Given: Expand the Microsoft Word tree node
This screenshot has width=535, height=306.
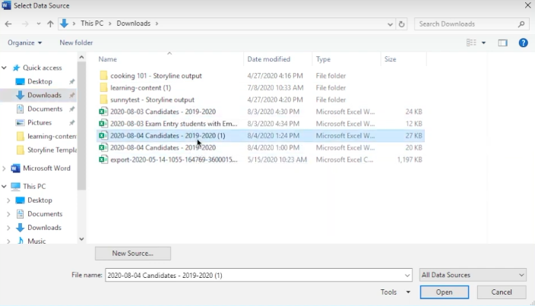Looking at the screenshot, I should pos(4,169).
